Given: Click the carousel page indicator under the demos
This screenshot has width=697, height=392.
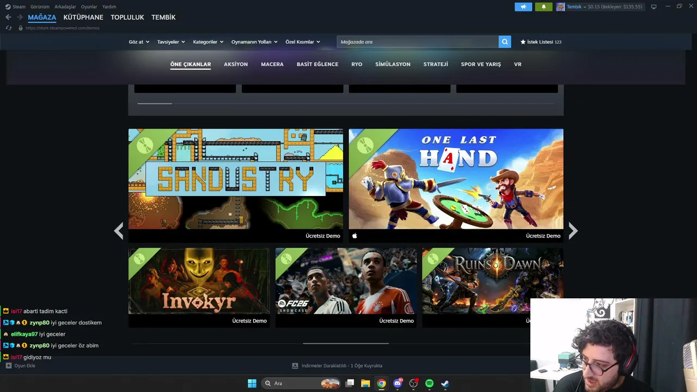Looking at the screenshot, I should point(346,344).
